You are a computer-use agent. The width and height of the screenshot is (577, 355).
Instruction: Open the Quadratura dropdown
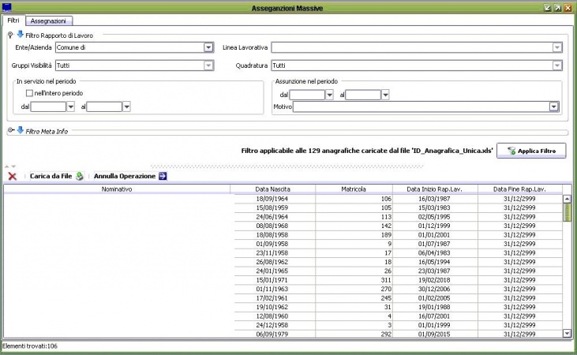point(557,65)
